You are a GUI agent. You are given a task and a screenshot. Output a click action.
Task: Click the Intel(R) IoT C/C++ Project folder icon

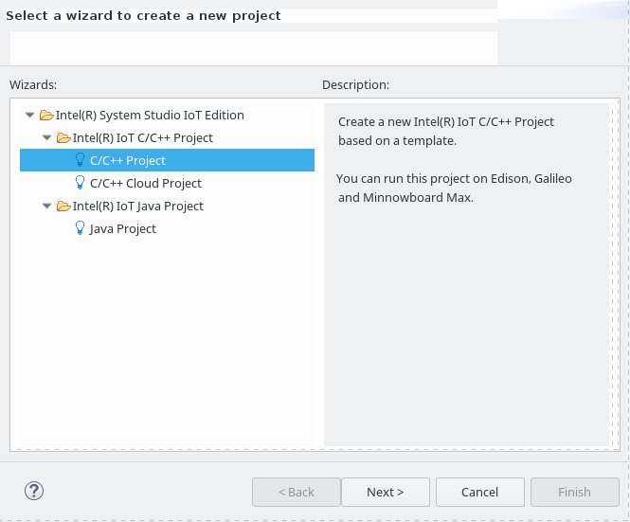63,138
